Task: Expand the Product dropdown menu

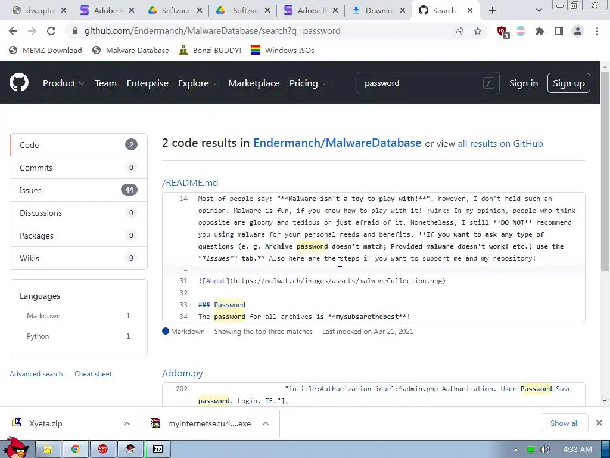Action: [64, 83]
